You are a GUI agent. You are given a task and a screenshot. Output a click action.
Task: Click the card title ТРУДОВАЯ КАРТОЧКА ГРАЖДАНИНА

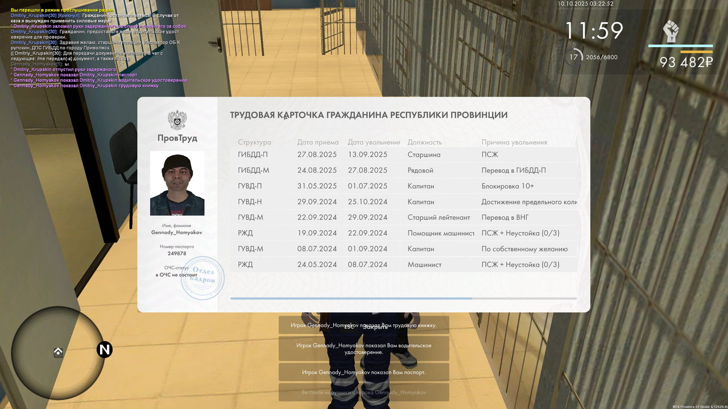pyautogui.click(x=369, y=115)
